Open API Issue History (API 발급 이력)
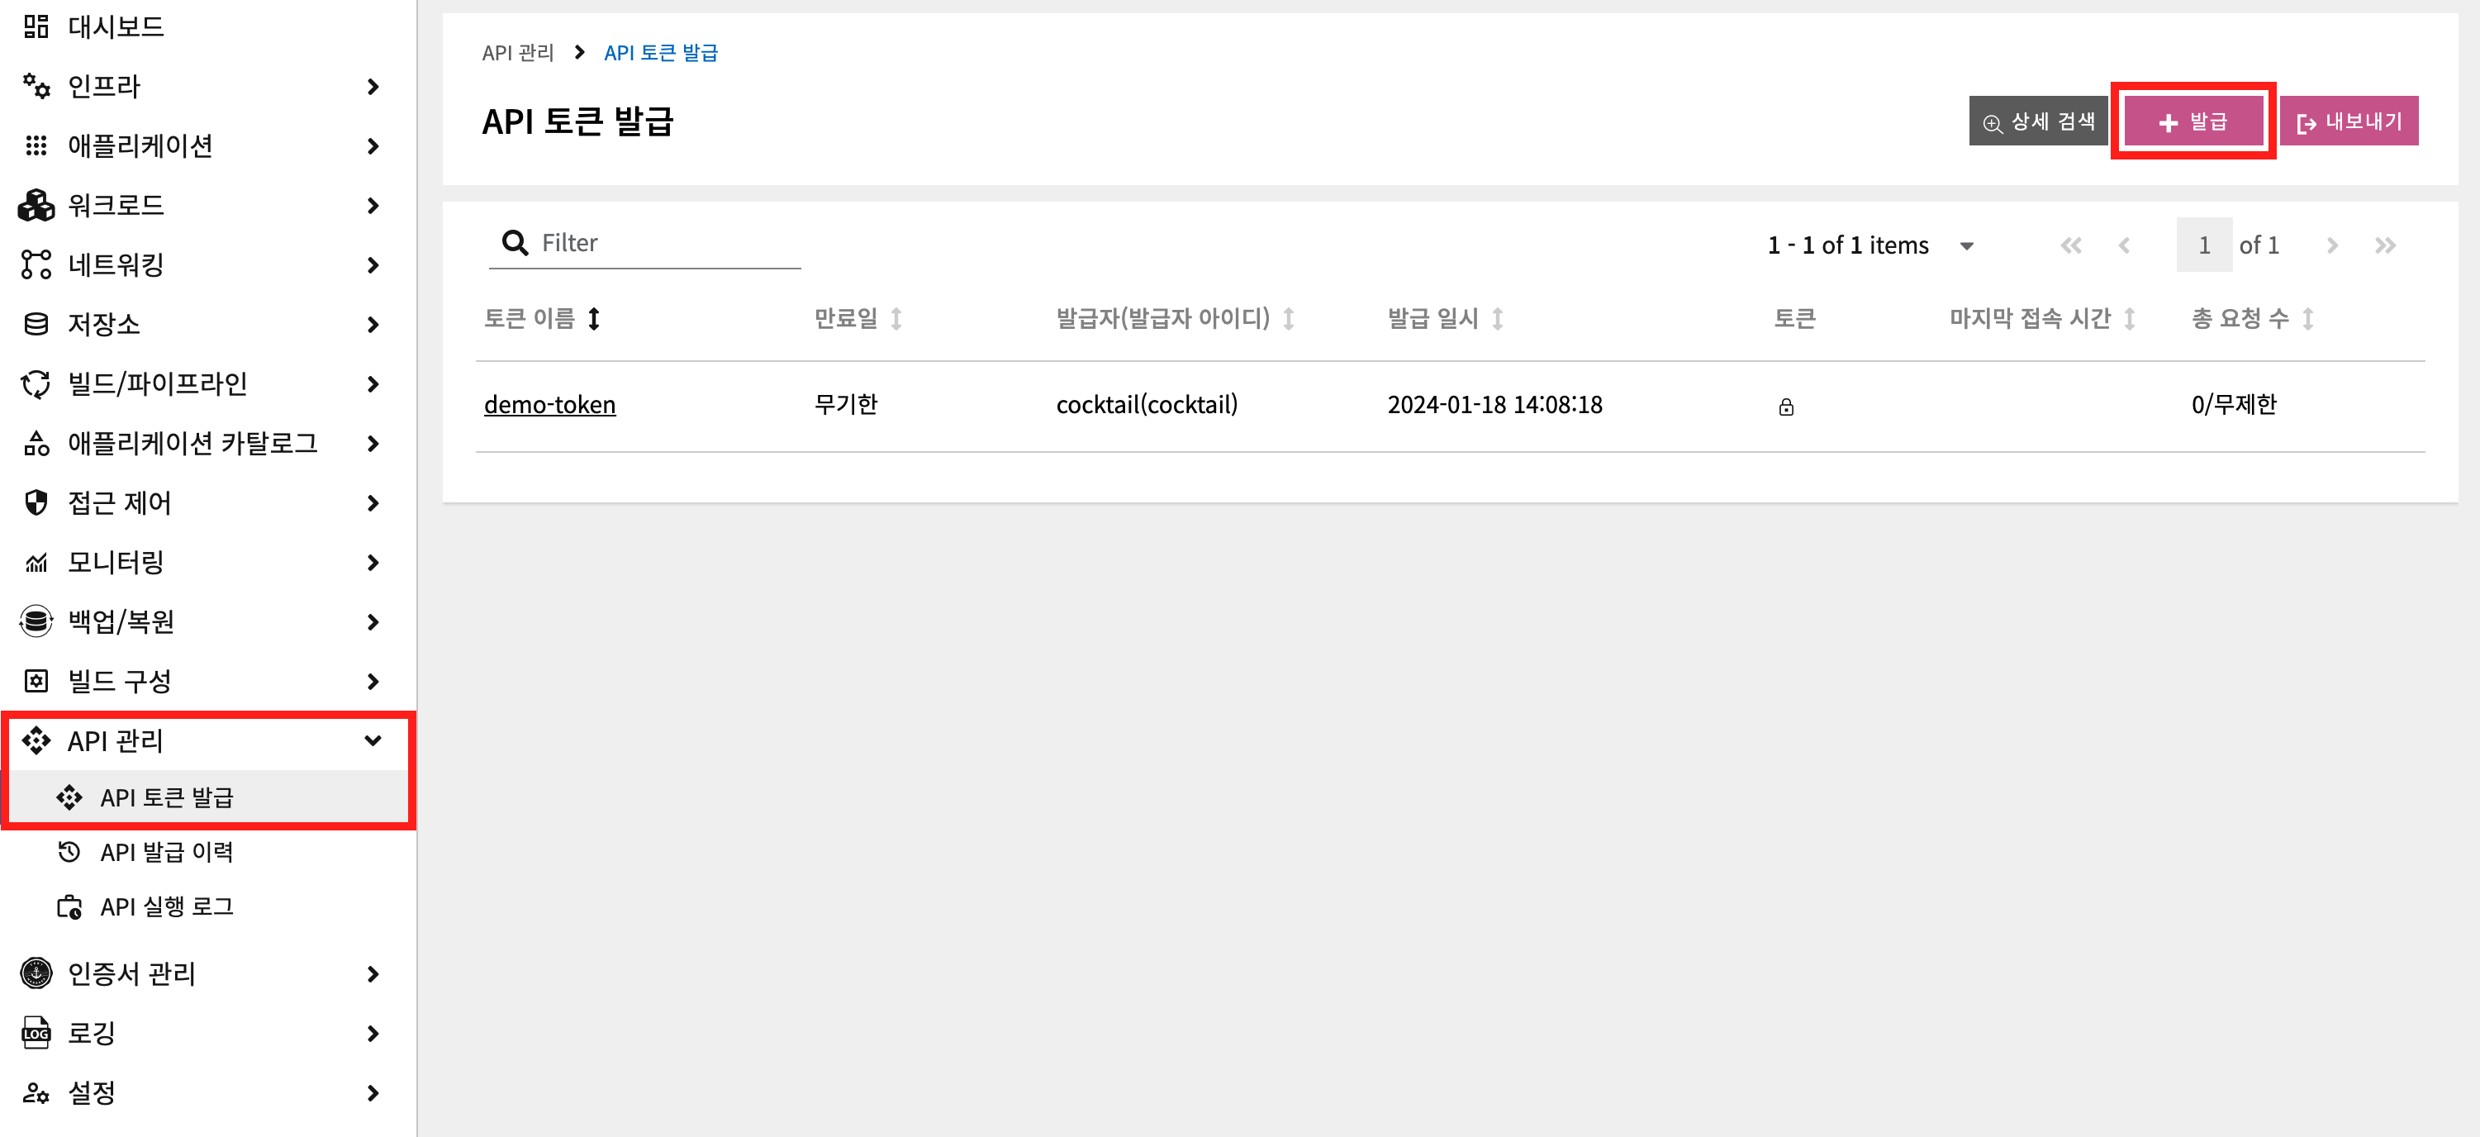2480x1137 pixels. click(167, 852)
